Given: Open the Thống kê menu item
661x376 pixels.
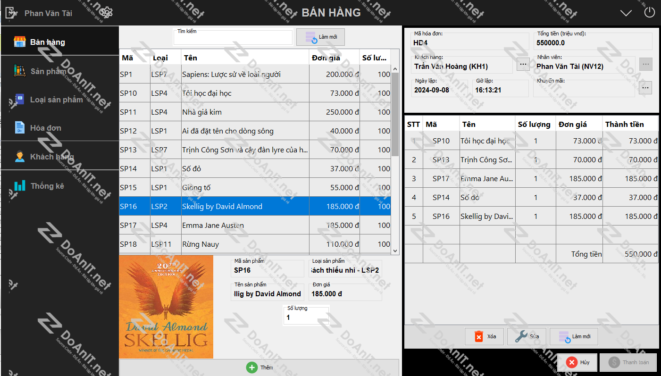Looking at the screenshot, I should coord(59,185).
